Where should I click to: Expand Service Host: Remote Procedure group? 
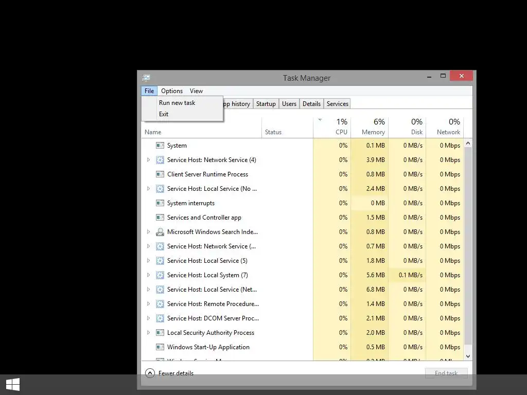tap(148, 304)
